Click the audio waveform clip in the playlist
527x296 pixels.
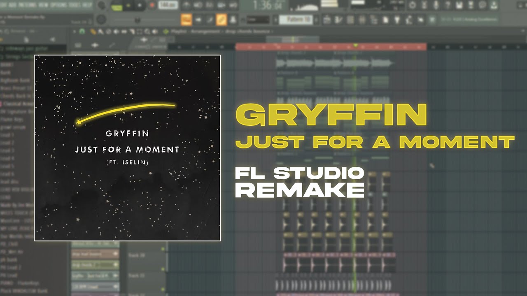334,63
